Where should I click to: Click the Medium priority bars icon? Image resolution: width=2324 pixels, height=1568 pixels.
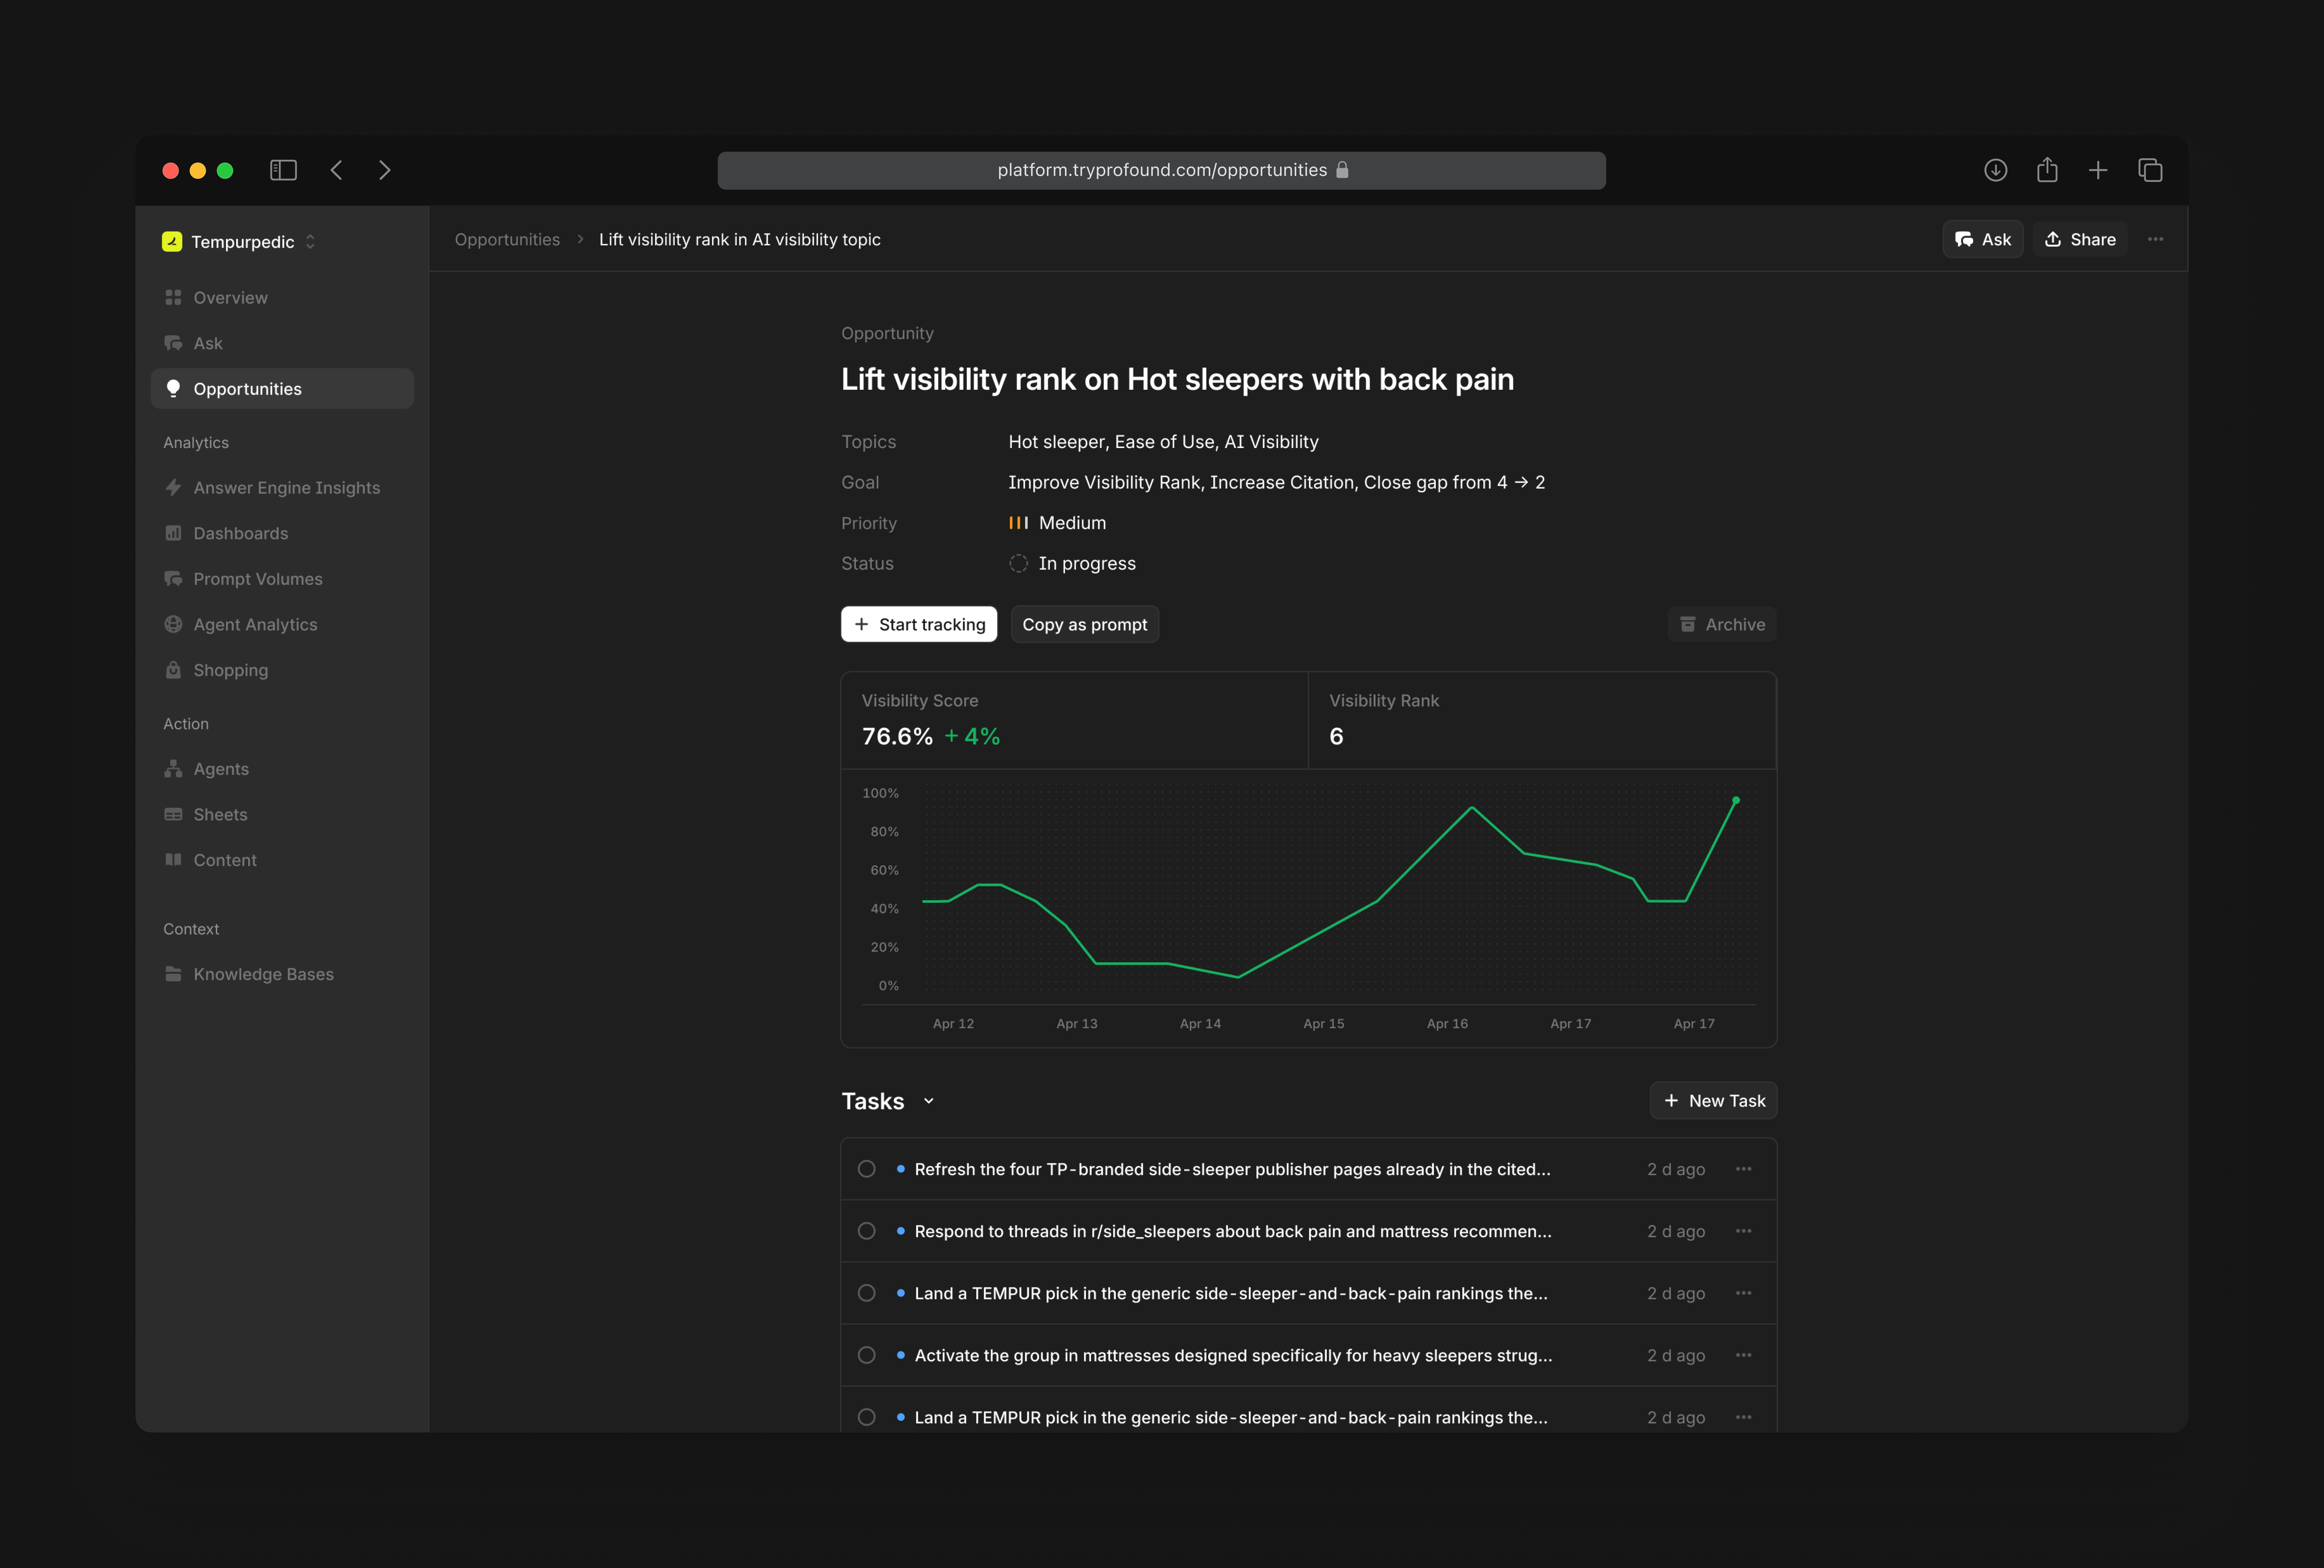pyautogui.click(x=1018, y=523)
